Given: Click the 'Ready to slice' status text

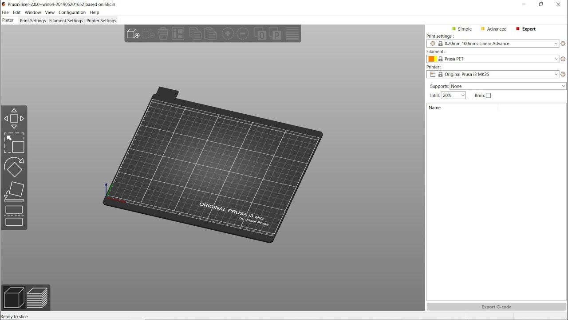Looking at the screenshot, I should (14, 316).
